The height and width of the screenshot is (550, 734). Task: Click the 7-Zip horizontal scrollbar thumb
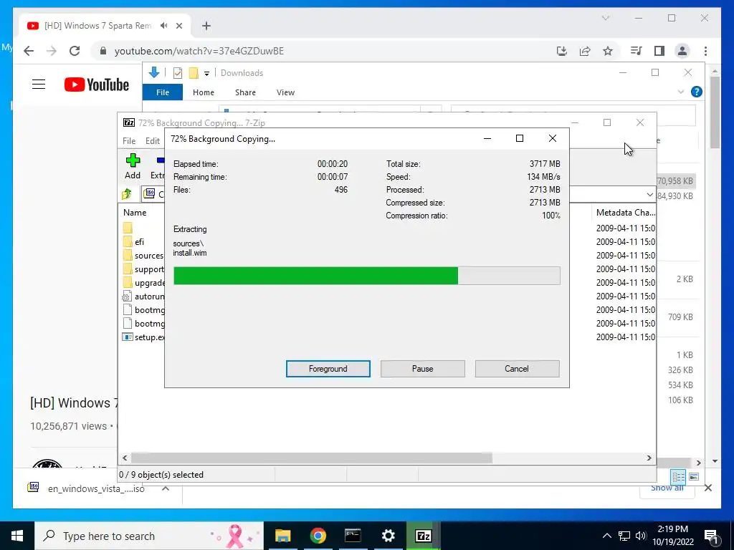pos(311,458)
